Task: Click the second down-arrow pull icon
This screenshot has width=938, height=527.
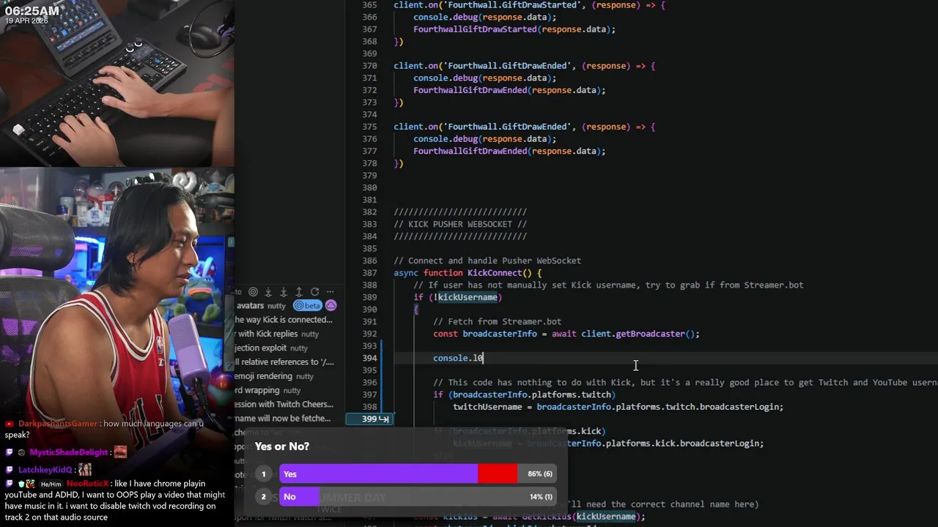Action: click(284, 292)
